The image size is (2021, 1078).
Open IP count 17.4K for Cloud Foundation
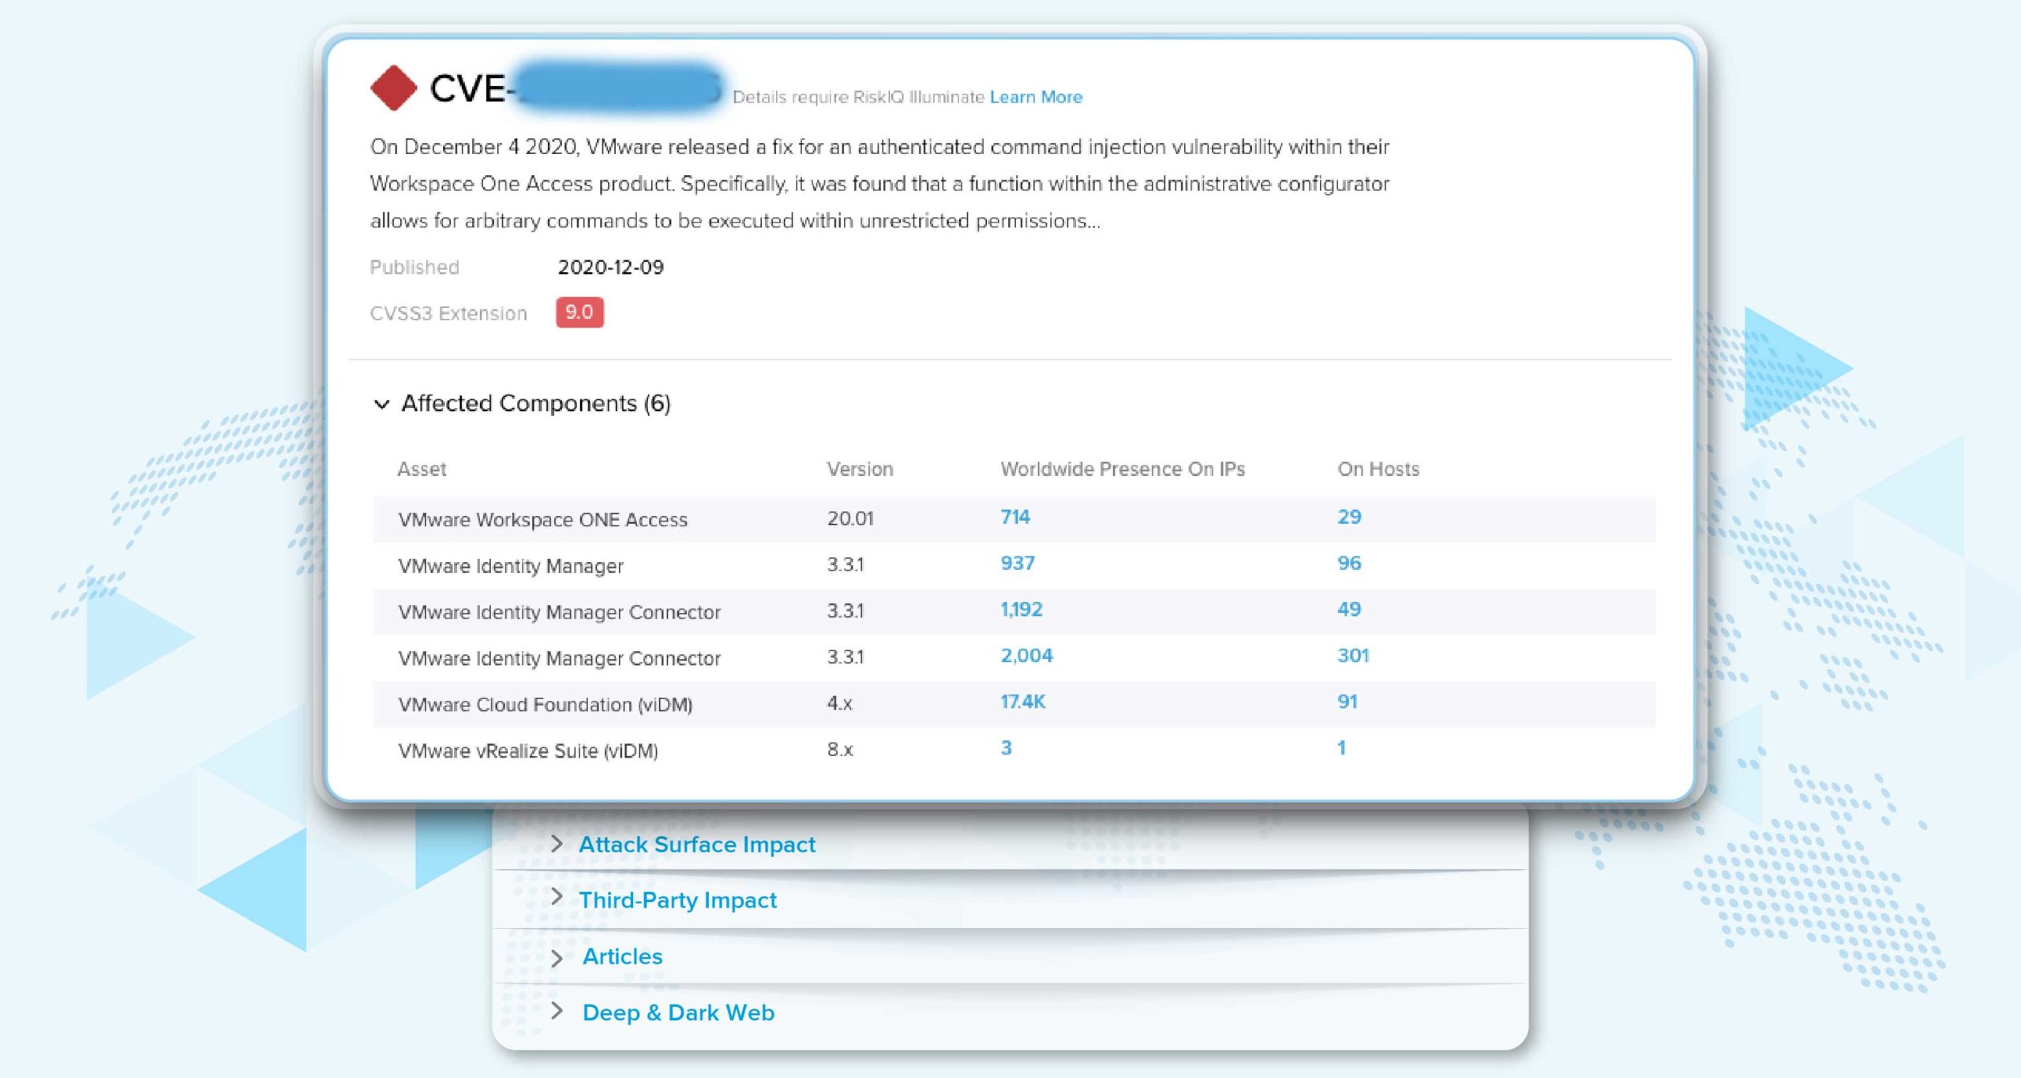(x=1023, y=702)
